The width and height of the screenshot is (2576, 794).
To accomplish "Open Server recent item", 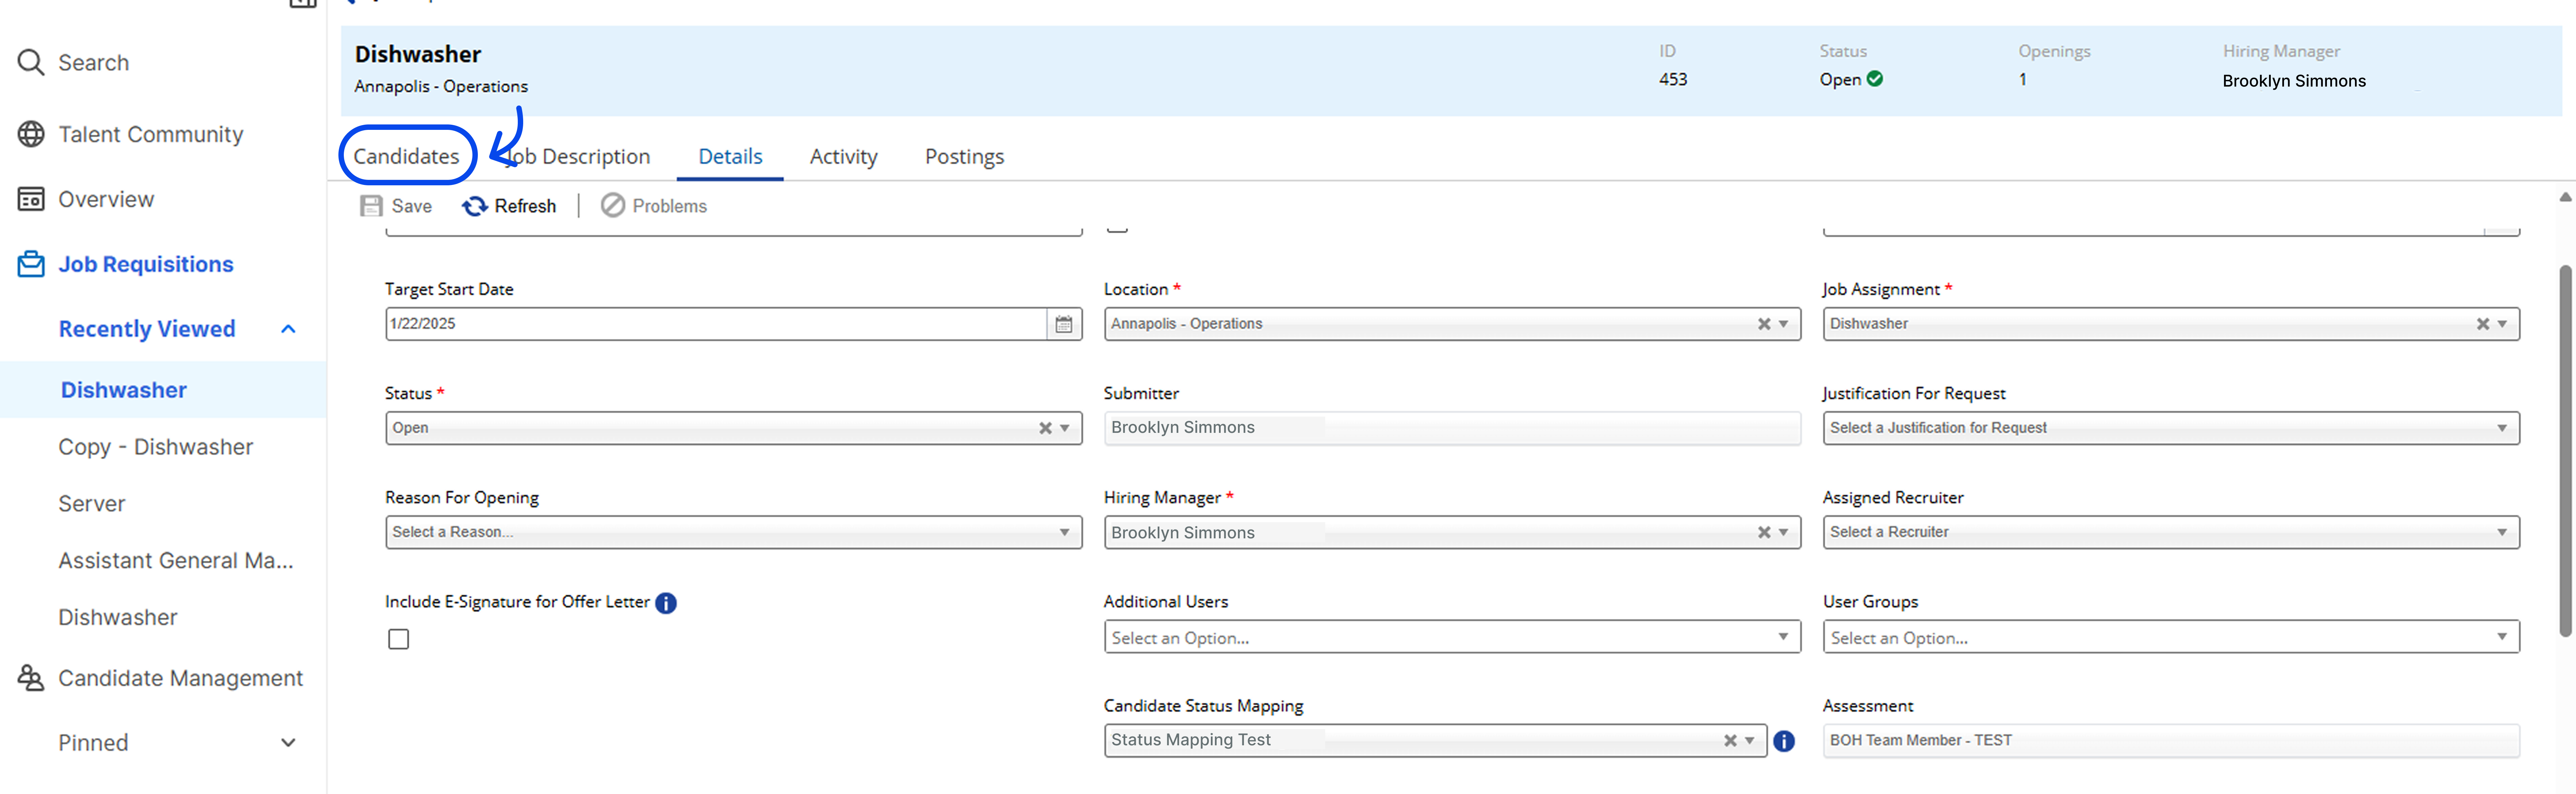I will 92,504.
